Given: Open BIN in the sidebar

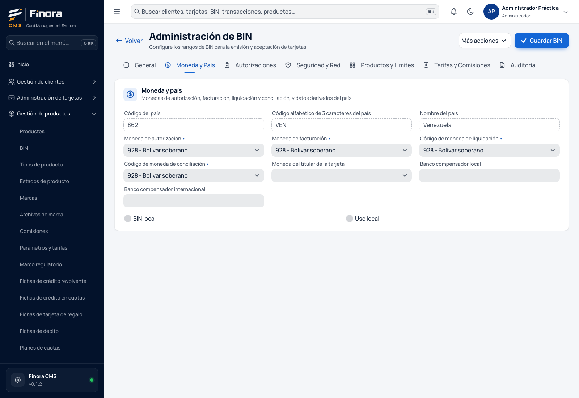Looking at the screenshot, I should tap(24, 148).
